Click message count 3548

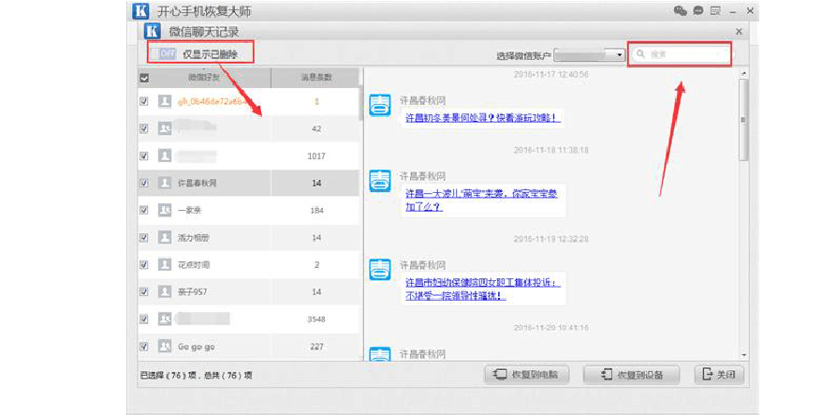click(316, 319)
